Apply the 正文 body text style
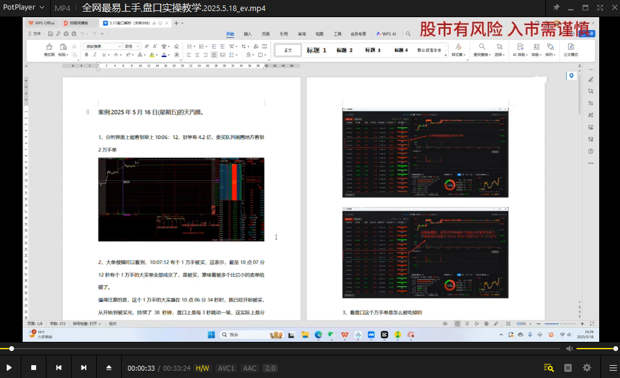The height and width of the screenshot is (378, 620). pos(287,50)
